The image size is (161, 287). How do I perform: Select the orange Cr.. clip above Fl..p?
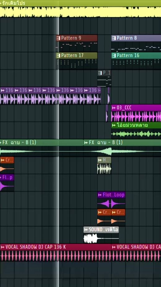click(x=7, y=165)
